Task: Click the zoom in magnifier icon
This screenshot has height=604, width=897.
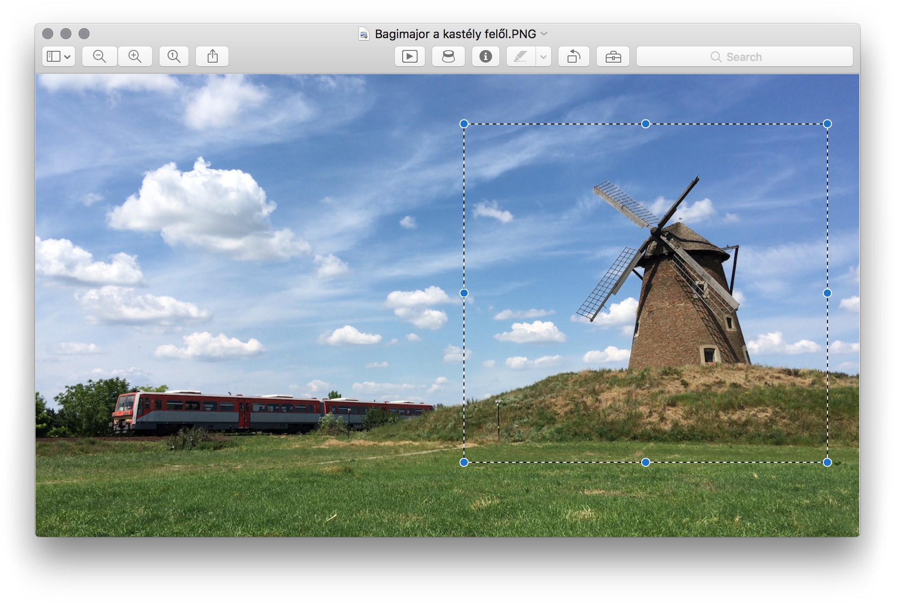Action: [x=135, y=57]
